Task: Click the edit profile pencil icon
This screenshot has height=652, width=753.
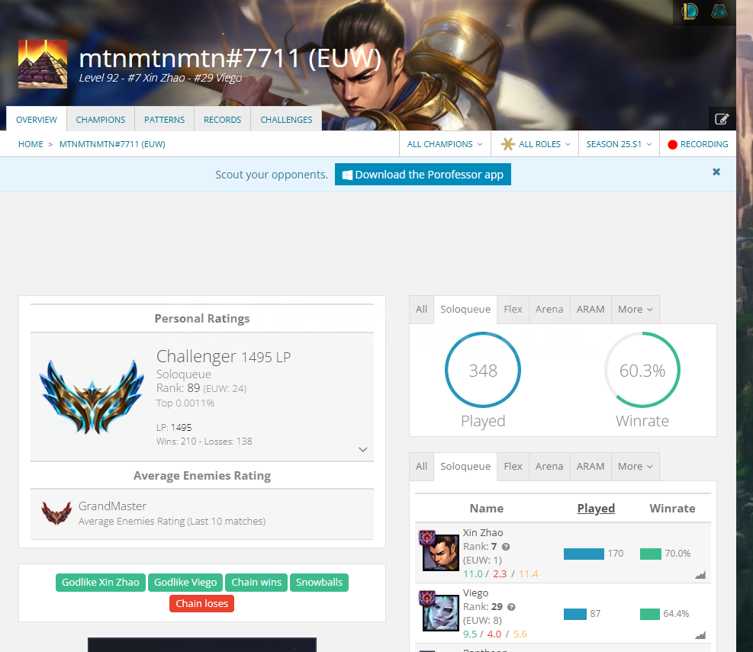Action: (722, 119)
